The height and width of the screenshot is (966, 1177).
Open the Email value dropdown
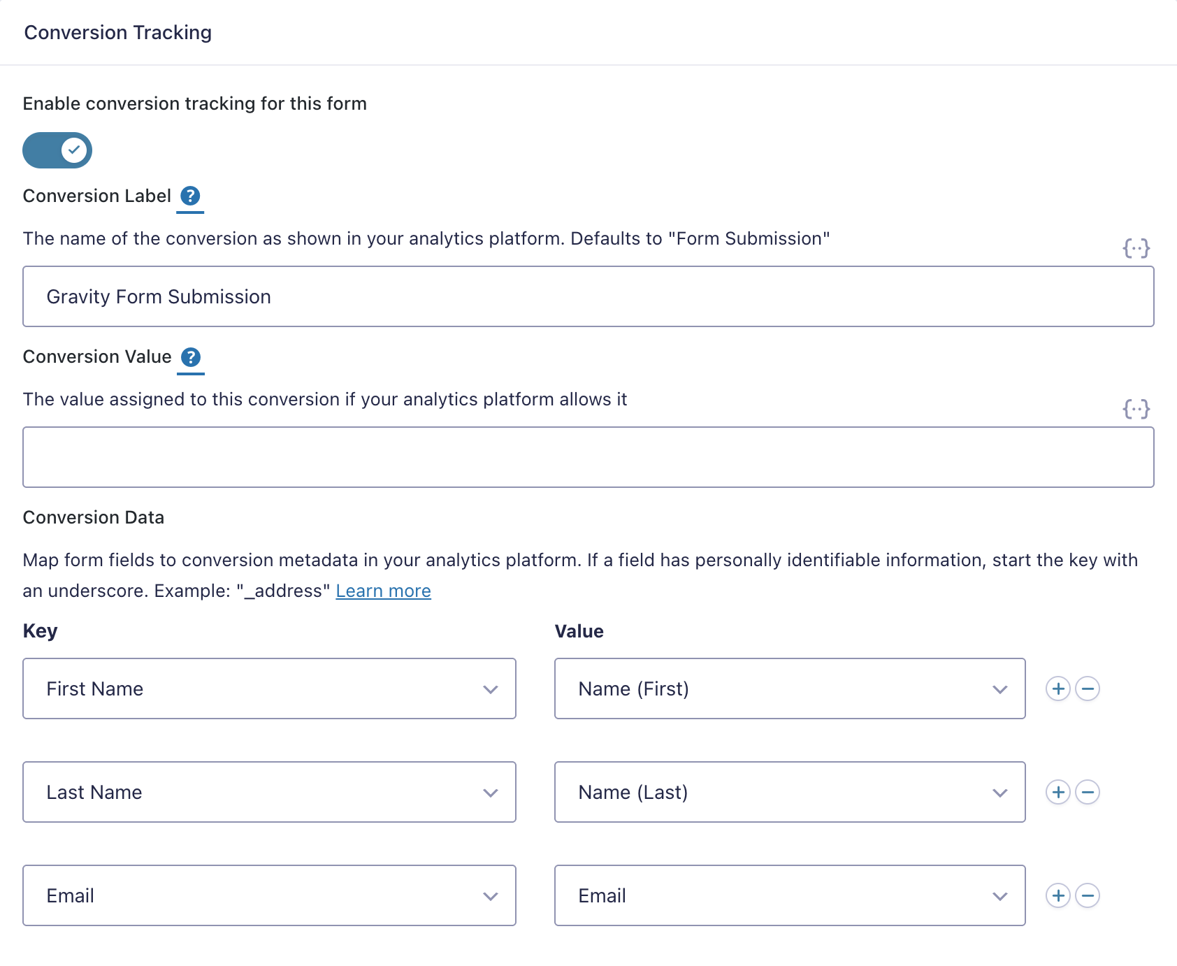[790, 895]
